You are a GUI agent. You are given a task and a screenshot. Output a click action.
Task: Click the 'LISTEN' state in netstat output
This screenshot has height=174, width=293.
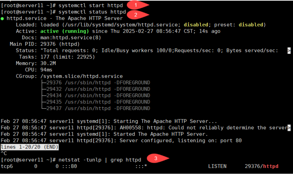(217, 166)
